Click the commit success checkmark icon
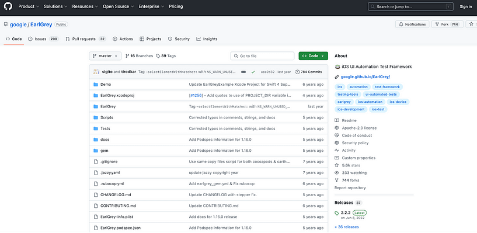This screenshot has height=233, width=477. click(x=253, y=72)
